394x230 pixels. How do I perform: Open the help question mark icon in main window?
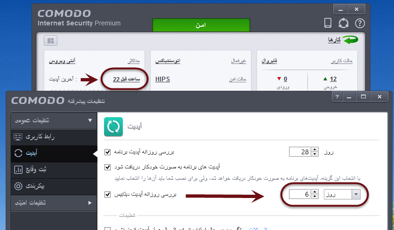click(360, 24)
